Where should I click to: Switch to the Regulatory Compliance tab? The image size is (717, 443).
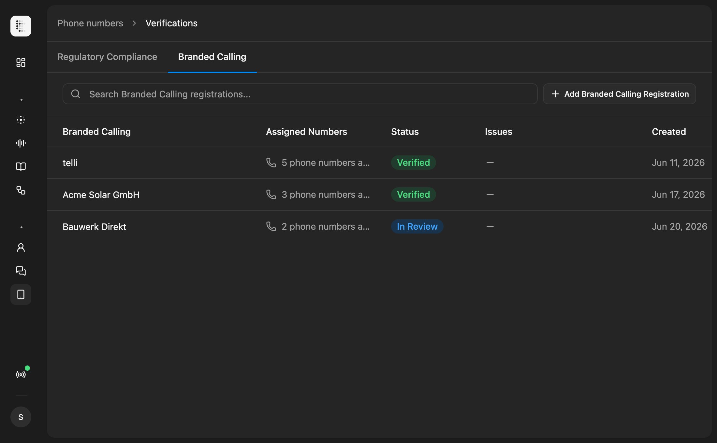click(107, 57)
